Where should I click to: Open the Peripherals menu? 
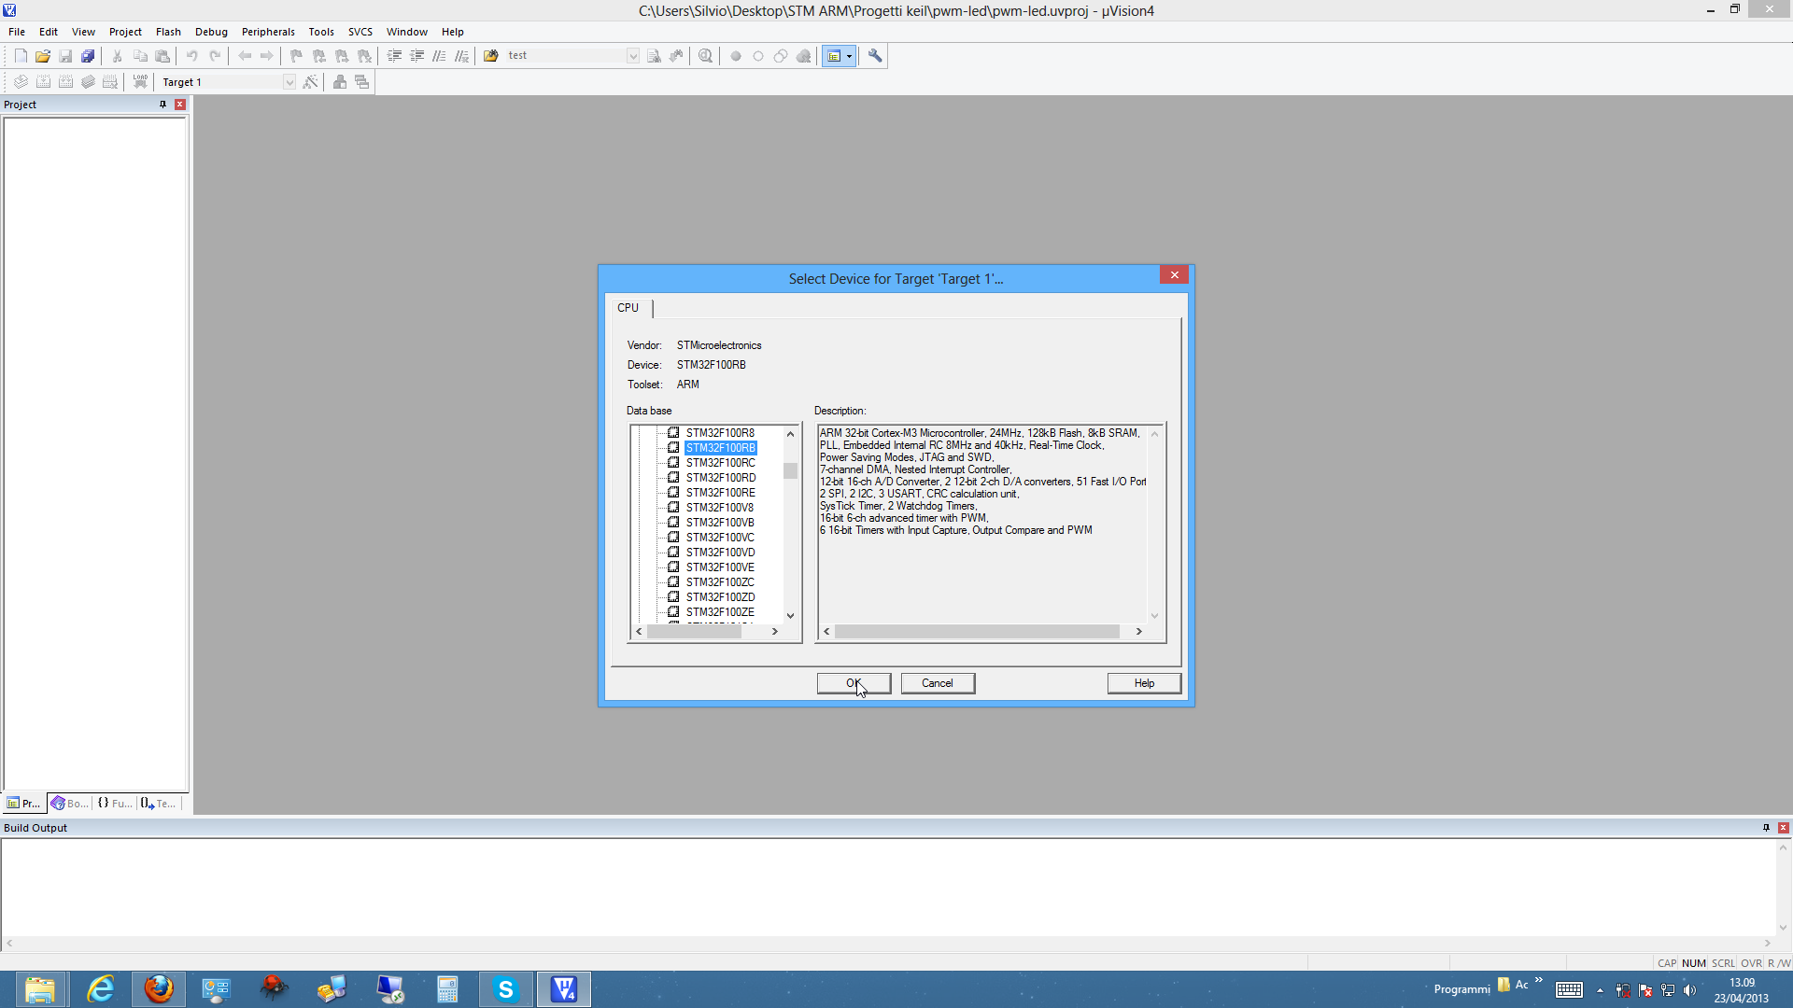point(268,32)
